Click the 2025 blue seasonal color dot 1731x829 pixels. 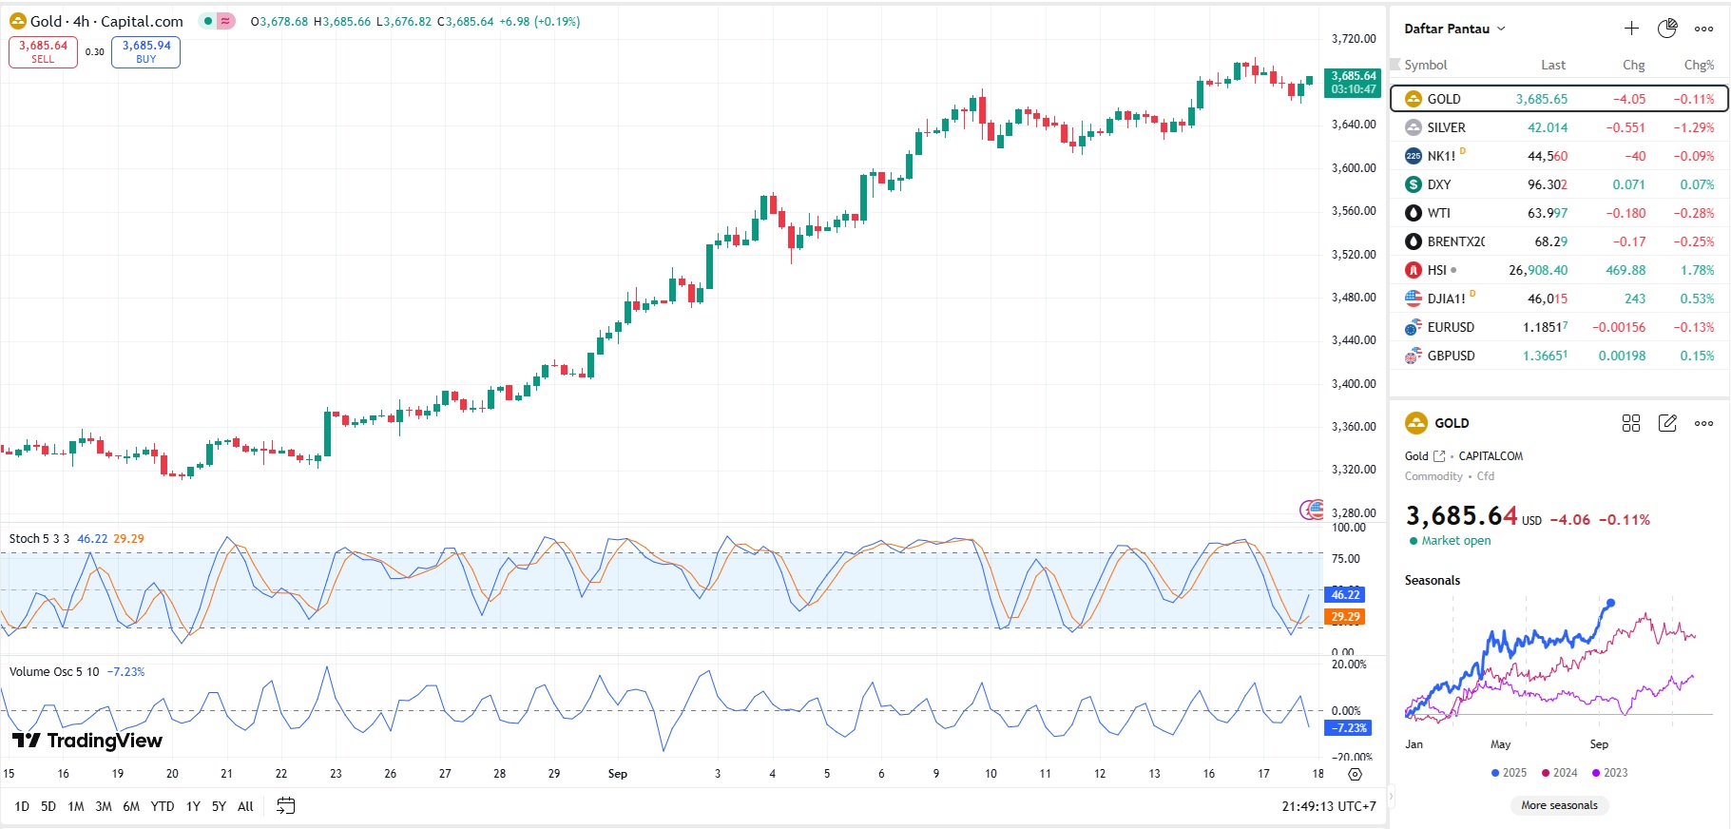pos(1495,773)
